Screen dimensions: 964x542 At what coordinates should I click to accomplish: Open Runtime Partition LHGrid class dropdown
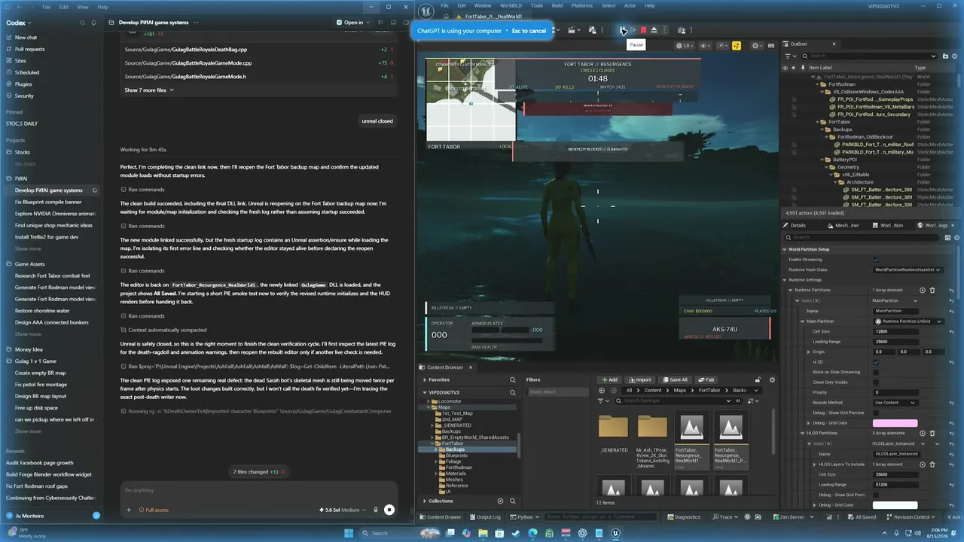(x=908, y=321)
